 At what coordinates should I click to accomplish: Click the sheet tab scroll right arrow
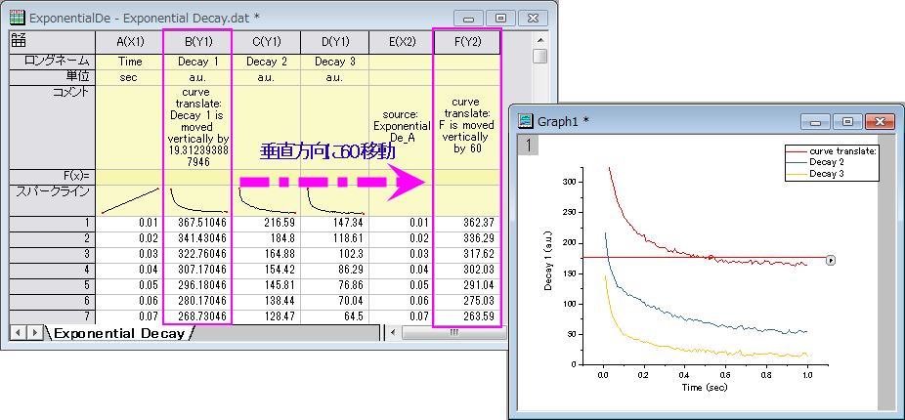(x=34, y=333)
